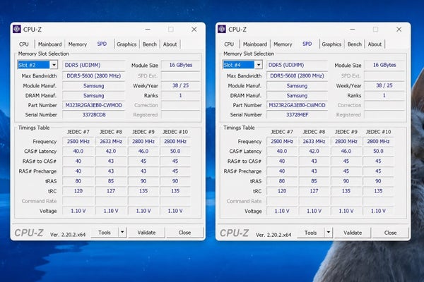
Task: Click JEDEC #8 2633 MHz in right window
Action: click(314, 142)
